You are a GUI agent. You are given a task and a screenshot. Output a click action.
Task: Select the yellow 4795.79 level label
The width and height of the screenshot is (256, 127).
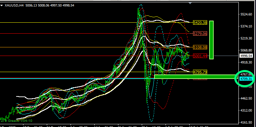point(200,72)
